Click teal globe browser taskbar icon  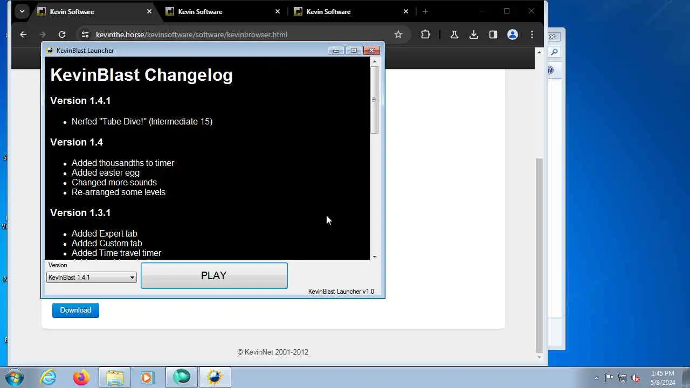point(182,377)
